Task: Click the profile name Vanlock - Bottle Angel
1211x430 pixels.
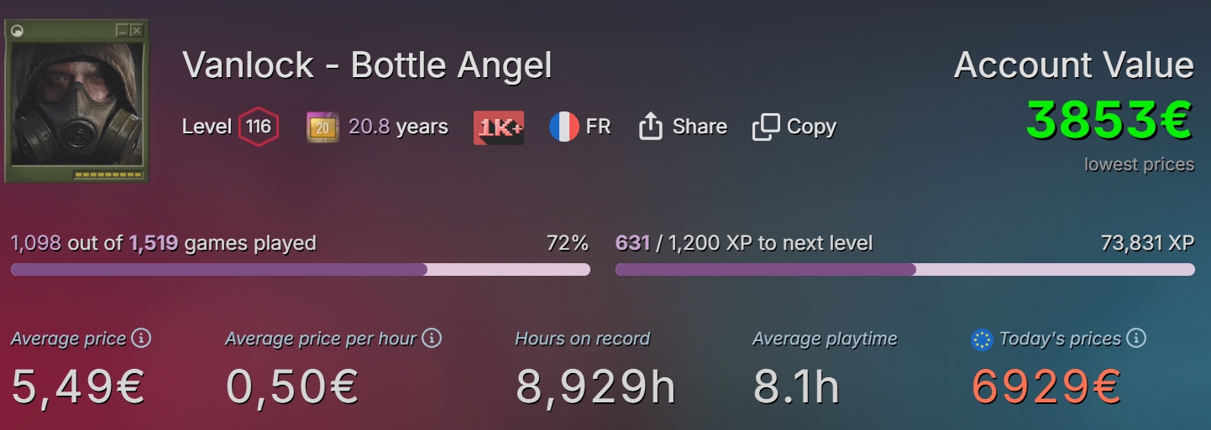Action: 367,65
